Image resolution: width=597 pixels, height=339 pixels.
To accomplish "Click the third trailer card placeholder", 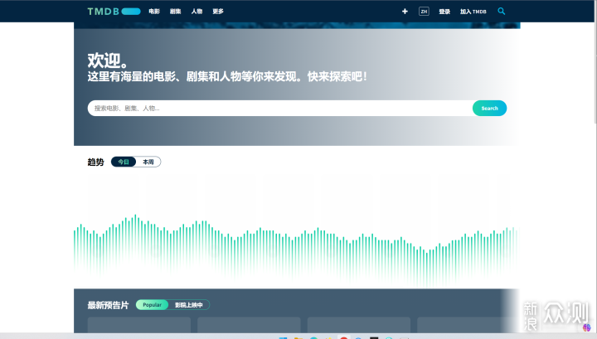I will pos(359,325).
